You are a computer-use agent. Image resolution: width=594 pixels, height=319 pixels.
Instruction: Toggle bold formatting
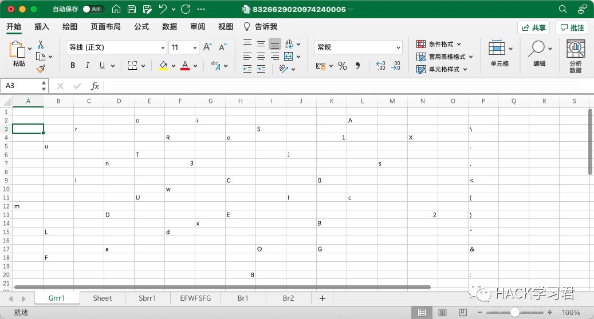[73, 65]
